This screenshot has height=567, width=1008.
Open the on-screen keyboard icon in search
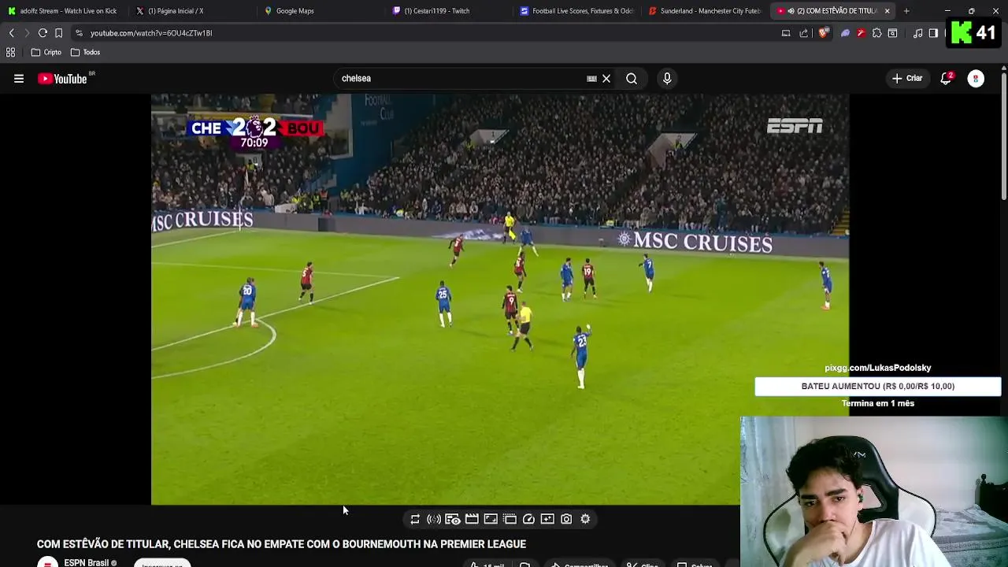[x=591, y=79]
